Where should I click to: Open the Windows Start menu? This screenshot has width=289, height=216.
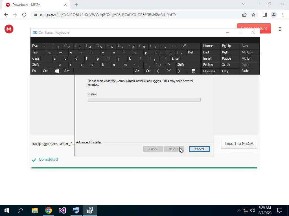point(7,210)
